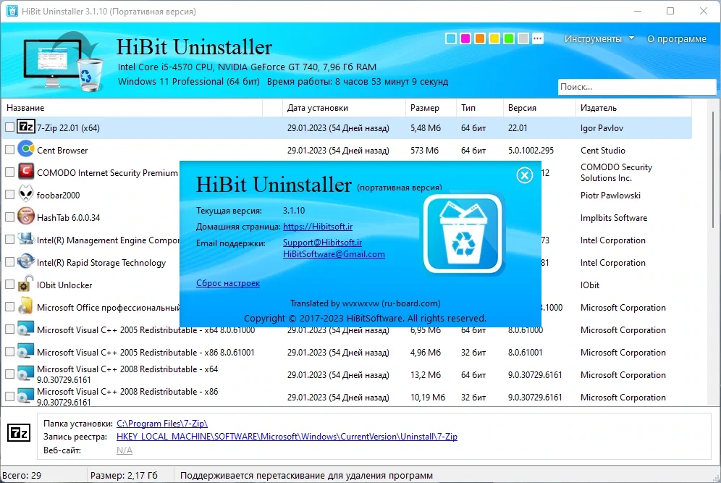Click the Всего: 29 status bar entry
721x483 pixels.
(22, 475)
